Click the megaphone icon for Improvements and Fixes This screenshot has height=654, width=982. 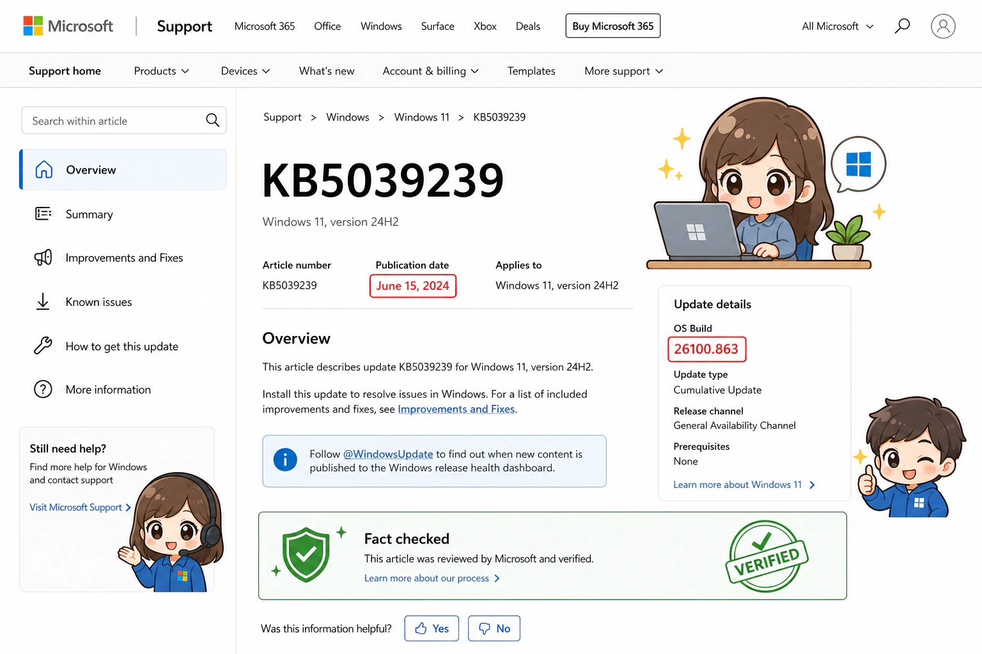(x=43, y=257)
